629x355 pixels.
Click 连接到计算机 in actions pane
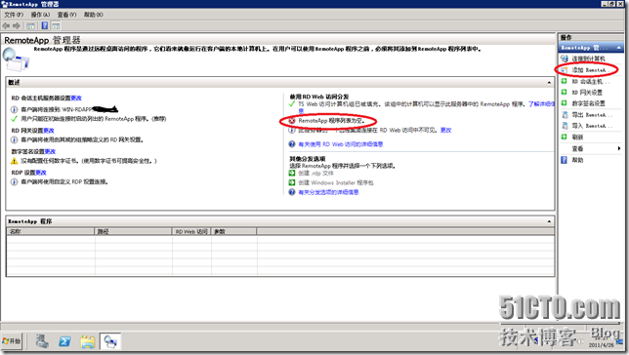pos(589,59)
